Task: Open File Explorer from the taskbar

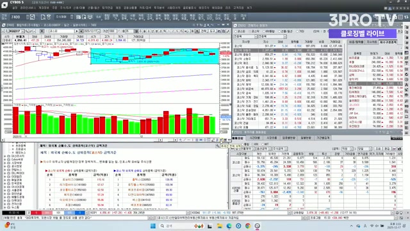Action: (219, 226)
